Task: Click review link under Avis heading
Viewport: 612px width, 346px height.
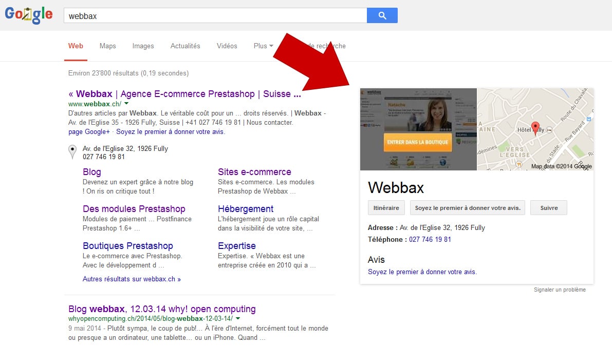Action: pos(422,272)
